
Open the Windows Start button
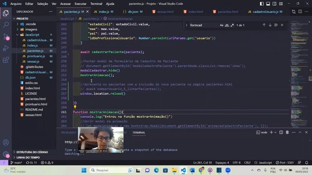[x=84, y=170]
